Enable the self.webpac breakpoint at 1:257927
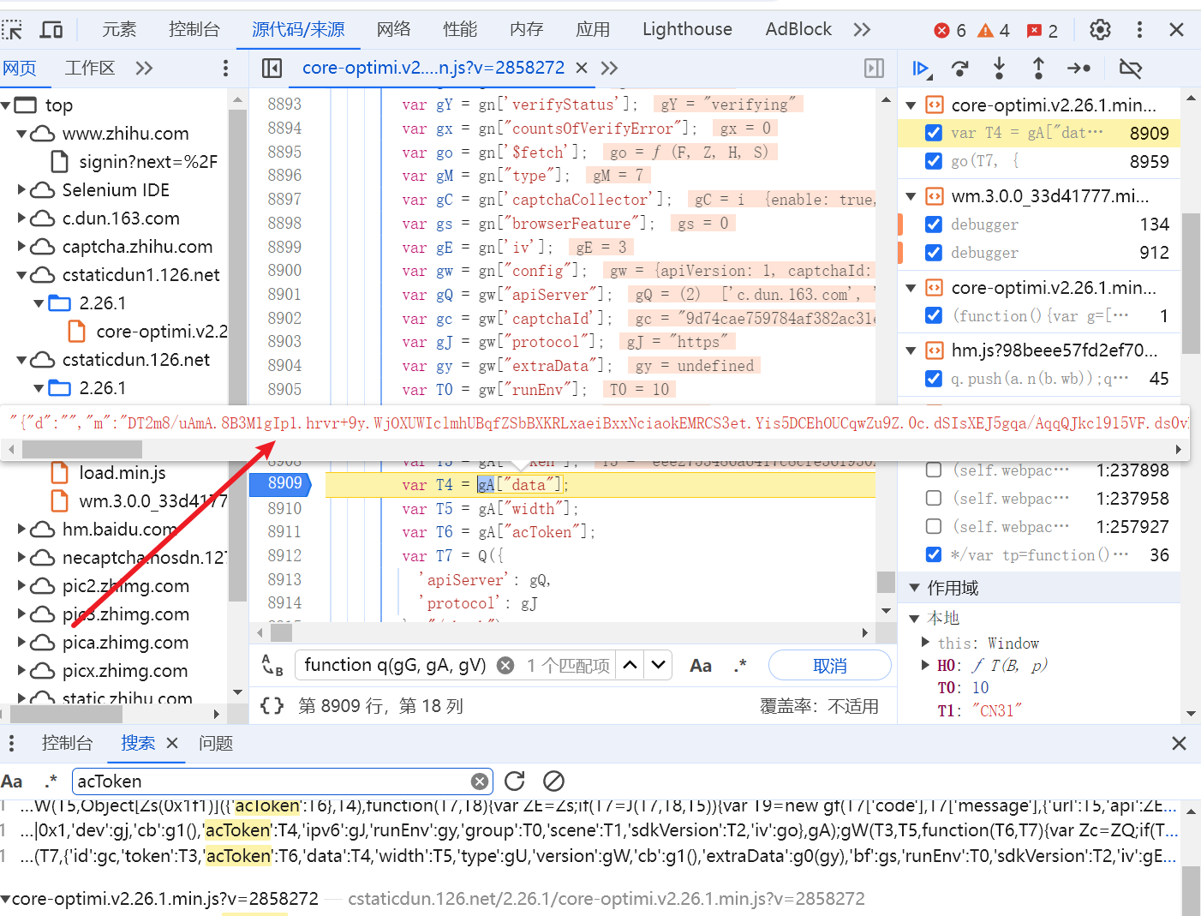The width and height of the screenshot is (1201, 916). tap(934, 526)
